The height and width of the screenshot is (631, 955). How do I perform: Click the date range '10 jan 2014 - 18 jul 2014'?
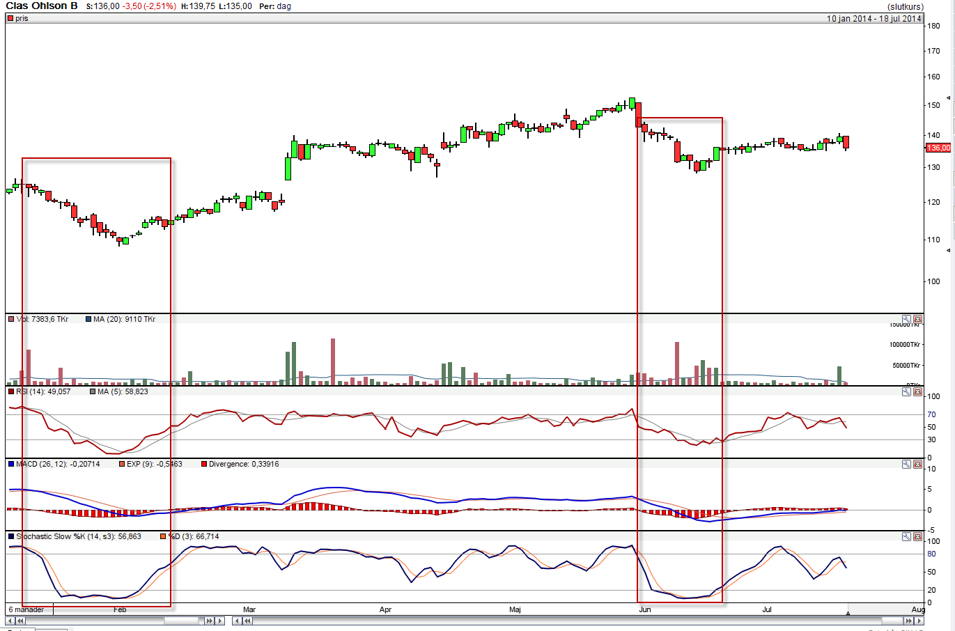874,19
